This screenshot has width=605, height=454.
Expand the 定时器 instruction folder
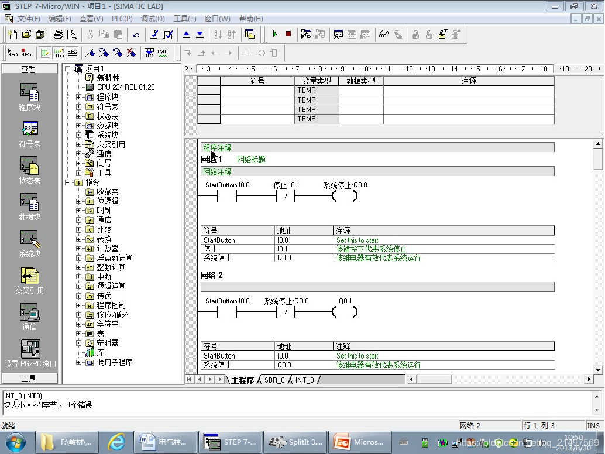(79, 343)
